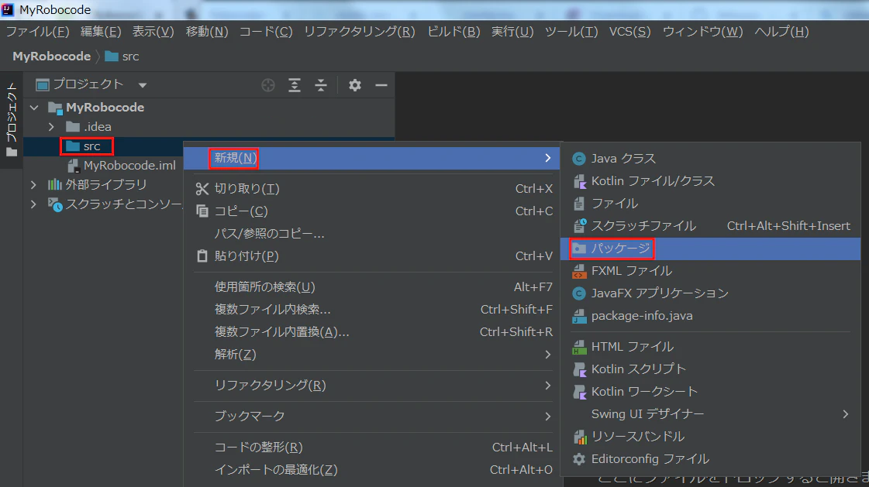
Task: Click the package-info.java file icon
Action: (x=579, y=316)
